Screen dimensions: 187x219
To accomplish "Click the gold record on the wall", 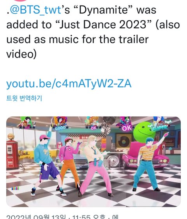I will (x=123, y=141).
